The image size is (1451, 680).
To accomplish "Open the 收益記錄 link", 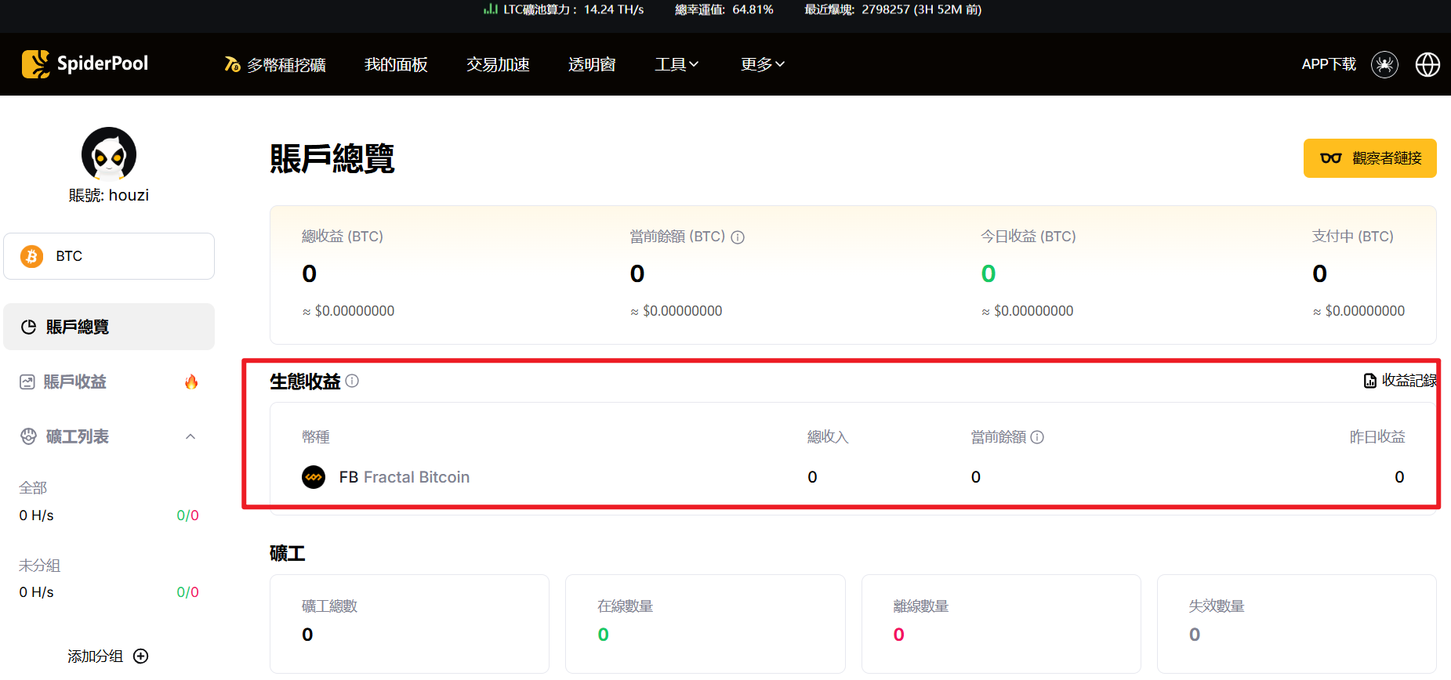I will (x=1400, y=381).
